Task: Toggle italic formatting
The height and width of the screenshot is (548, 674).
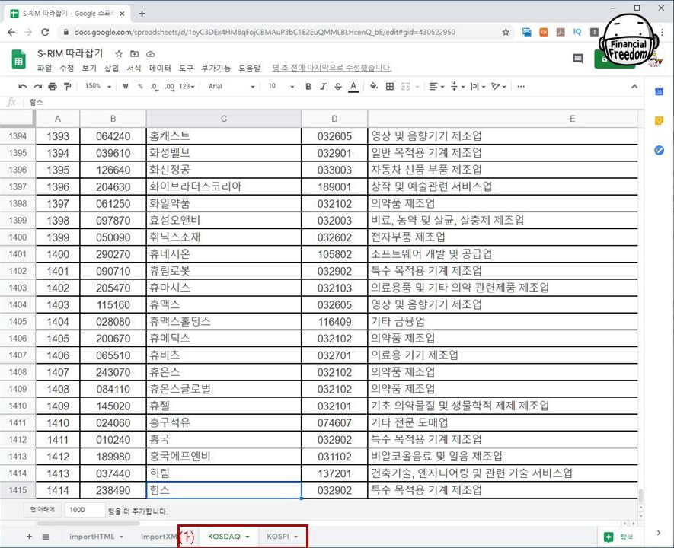Action: pos(323,86)
